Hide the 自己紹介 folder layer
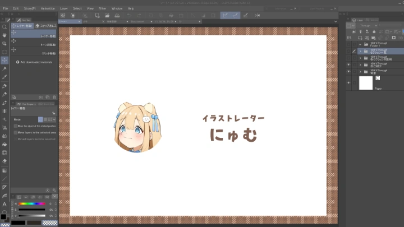This screenshot has width=404, height=227. [348, 65]
